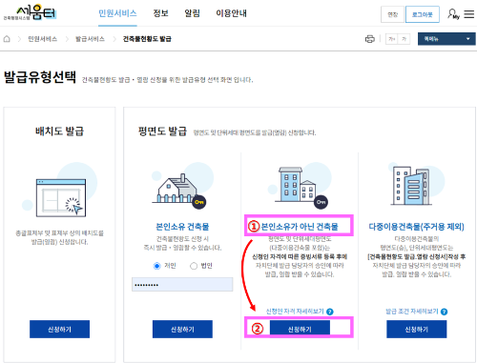The height and width of the screenshot is (363, 477).
Task: Click the 연장 session extend button
Action: pyautogui.click(x=392, y=14)
